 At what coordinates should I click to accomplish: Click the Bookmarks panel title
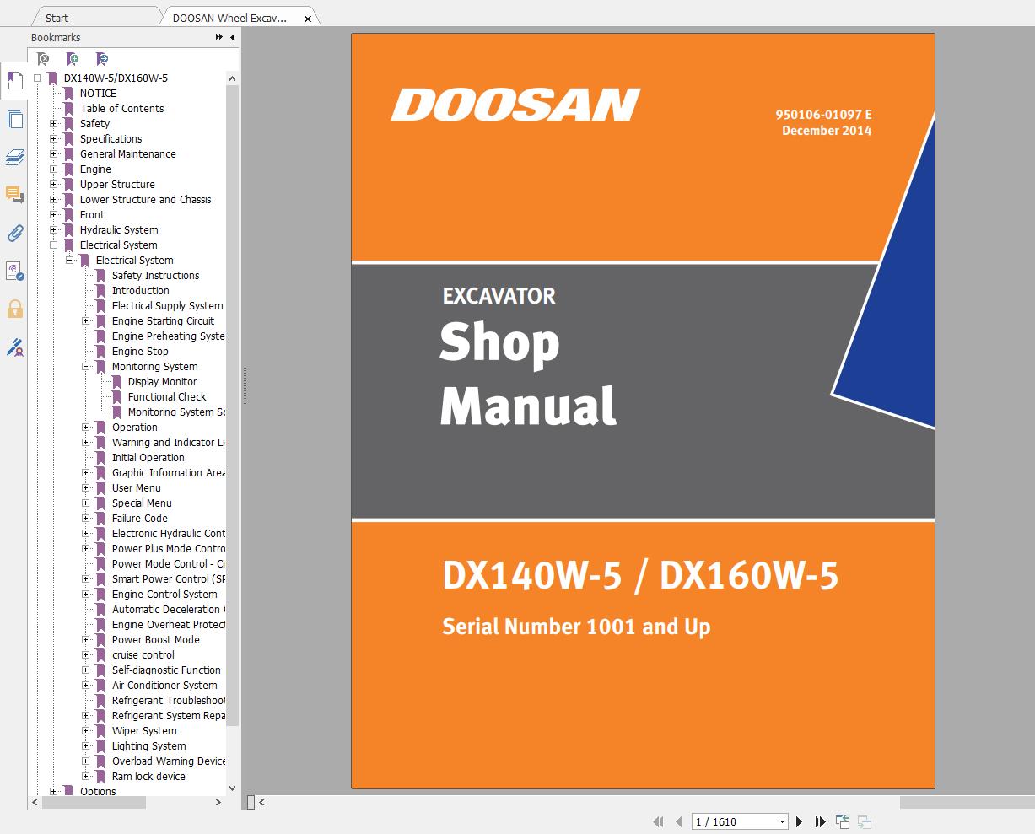56,37
